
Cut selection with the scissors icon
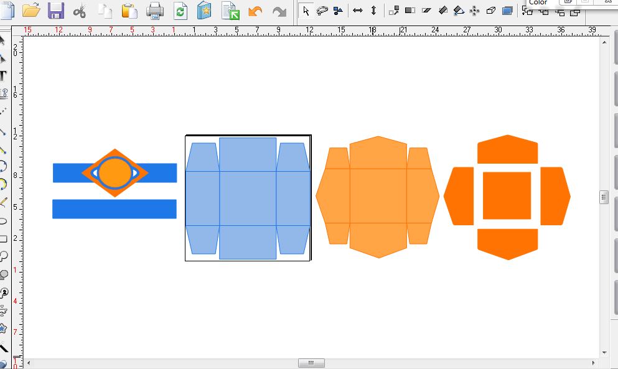click(80, 11)
